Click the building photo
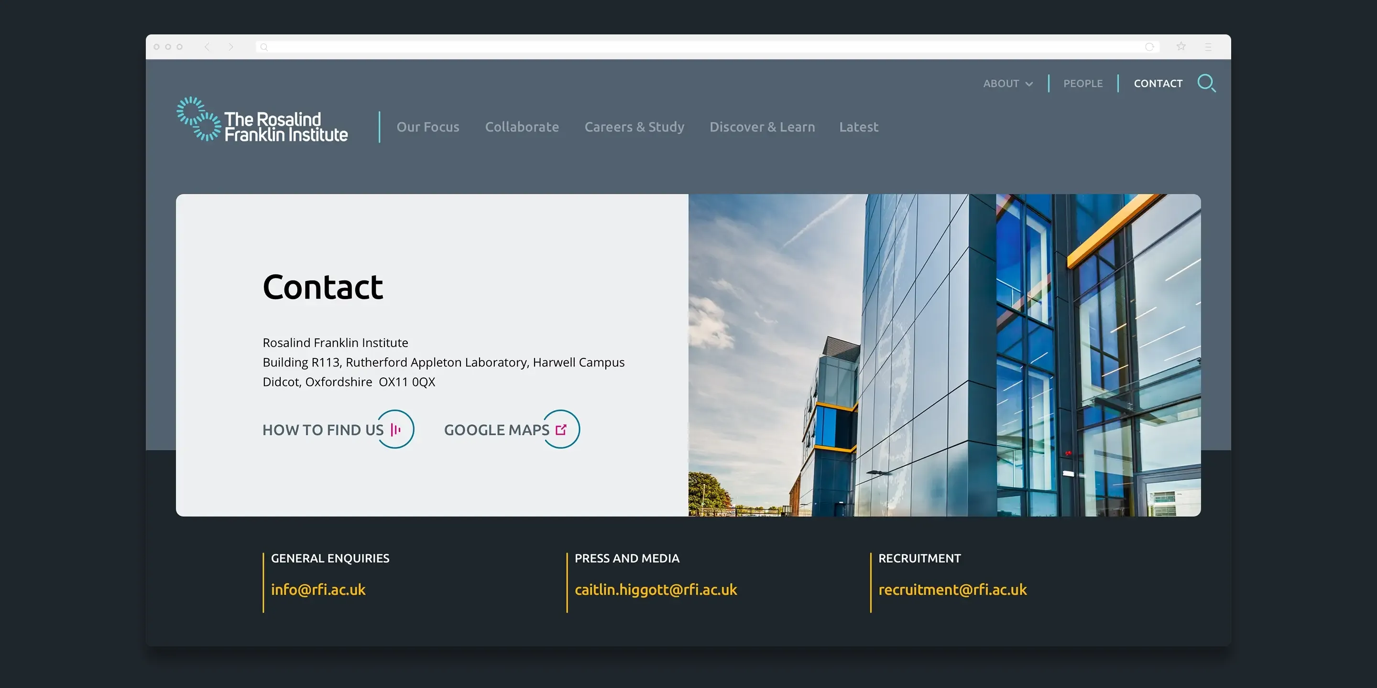Image resolution: width=1377 pixels, height=688 pixels. click(945, 355)
